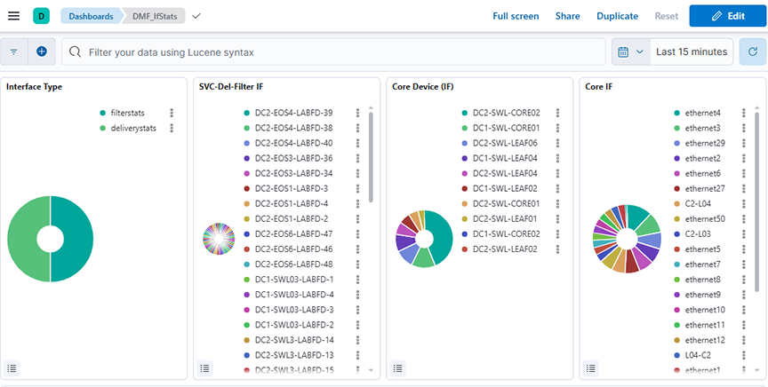Screen dimensions: 768x387
Task: Open the Last 15 minutes time picker
Action: [x=691, y=51]
